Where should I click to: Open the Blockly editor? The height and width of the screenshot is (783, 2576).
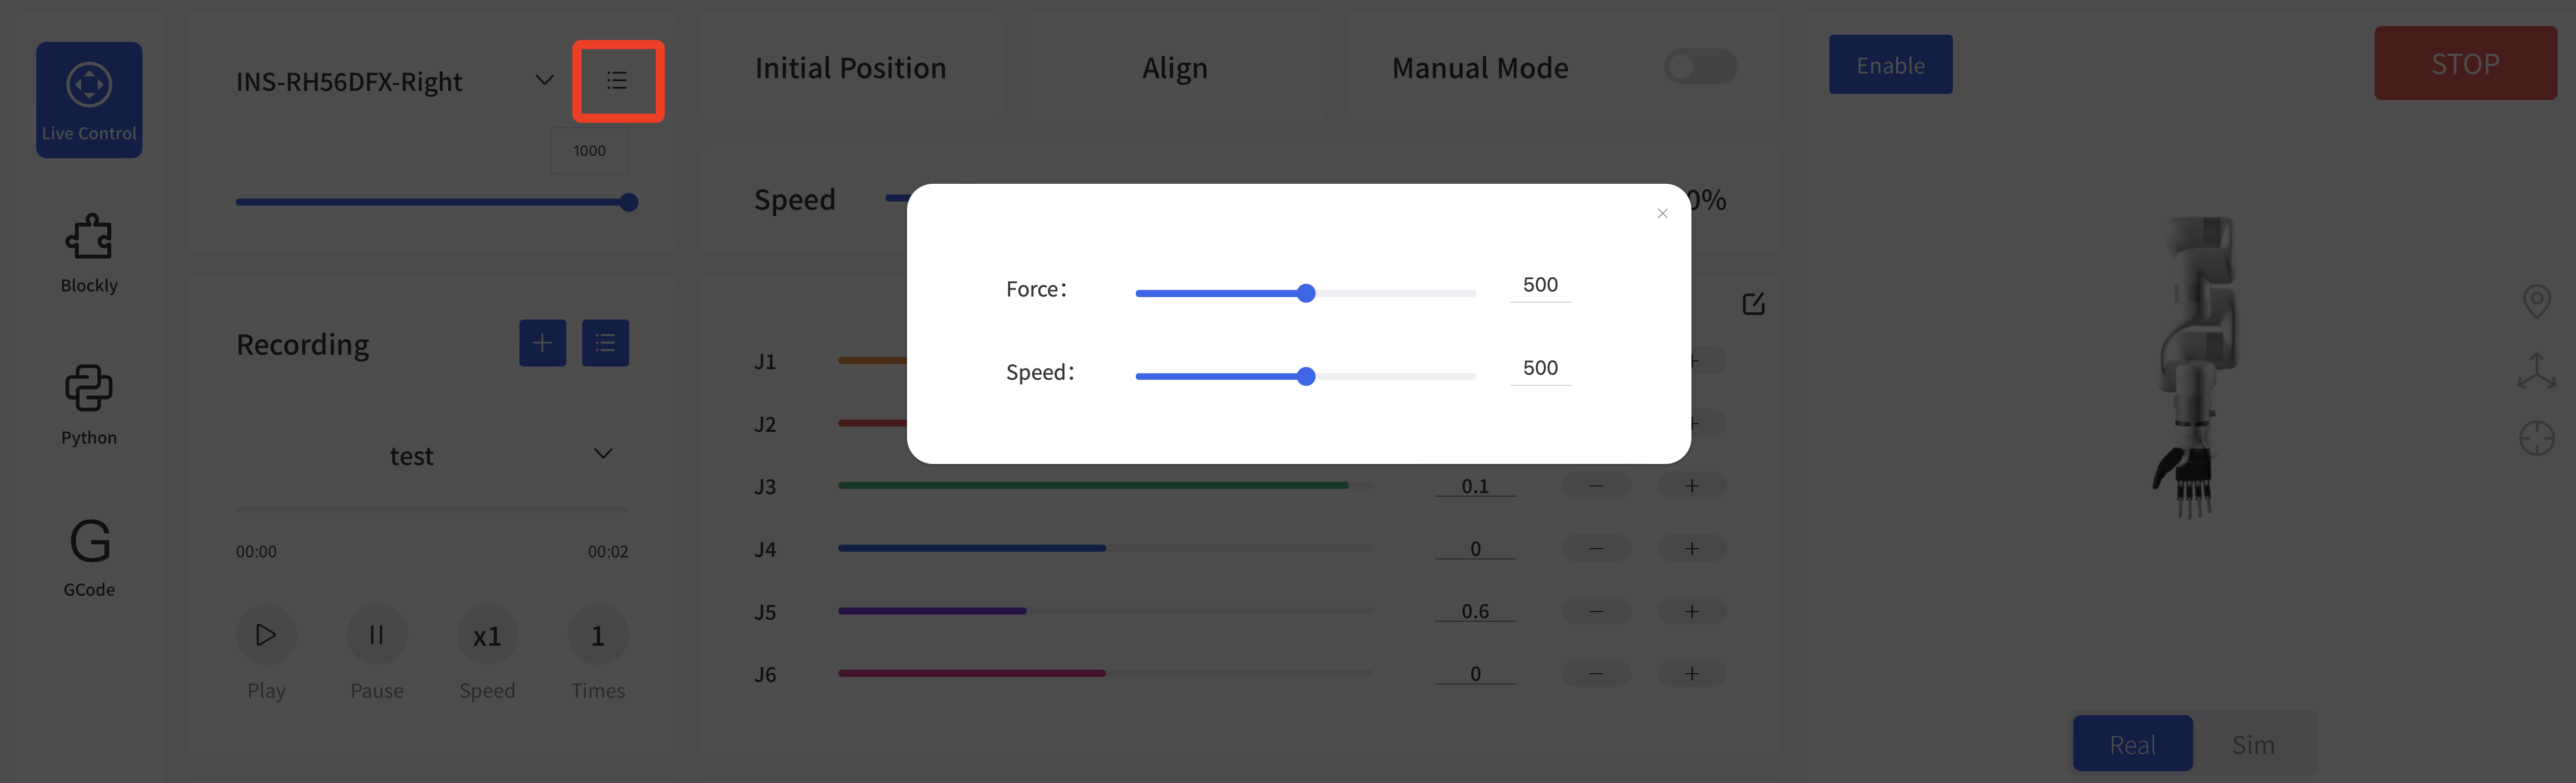(89, 253)
